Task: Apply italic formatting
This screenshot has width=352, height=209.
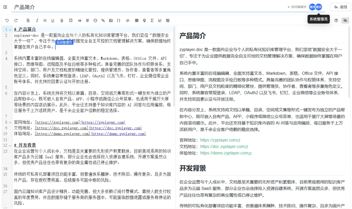Action: coord(37,21)
